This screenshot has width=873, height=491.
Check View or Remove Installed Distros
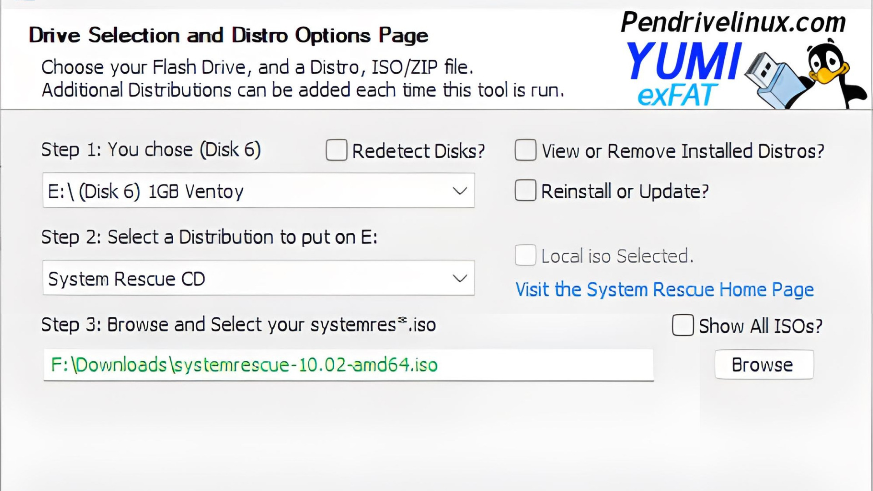[525, 150]
